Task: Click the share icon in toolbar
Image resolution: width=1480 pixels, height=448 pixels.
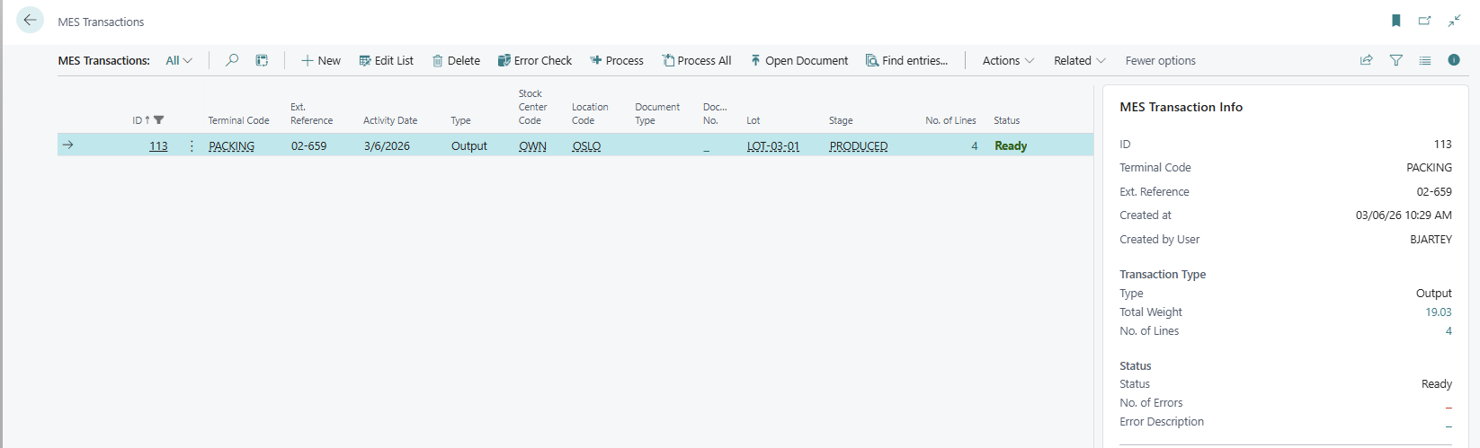Action: (1366, 60)
